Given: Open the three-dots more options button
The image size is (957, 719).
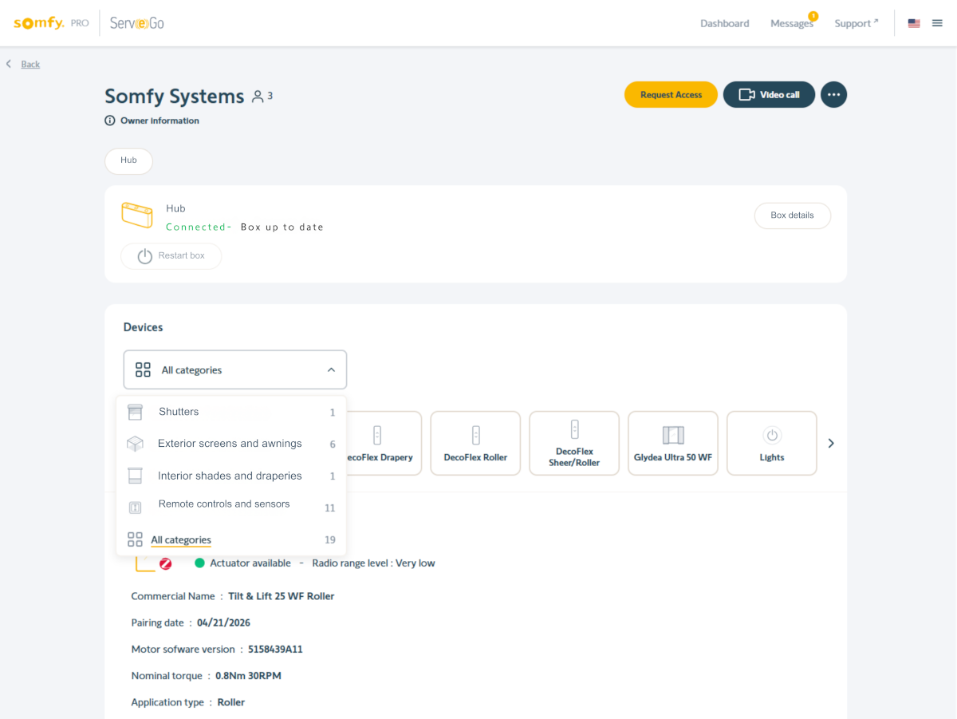Looking at the screenshot, I should (x=833, y=95).
